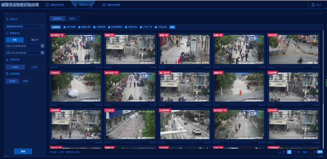Click the 查询 search button
Screen dimensions: 327x159
[23, 151]
